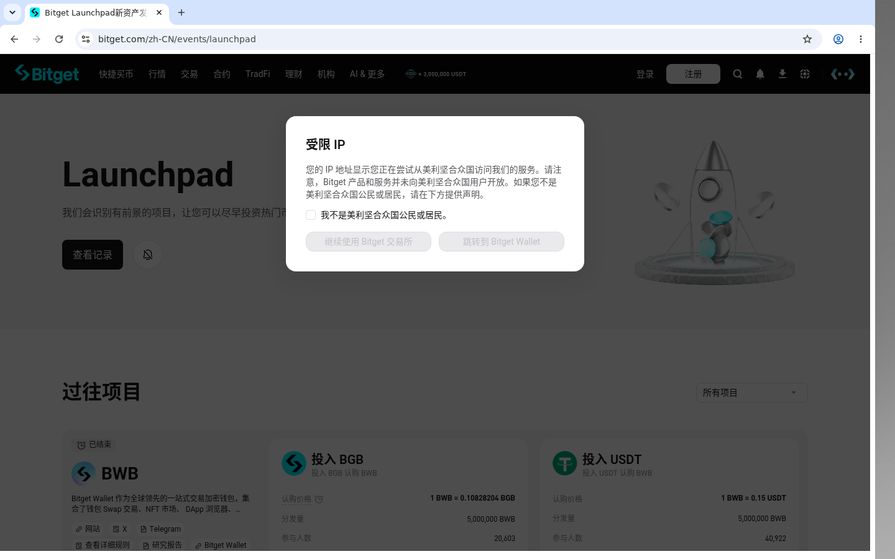Open the Chrome three-dot menu
The height and width of the screenshot is (559, 895).
point(861,39)
